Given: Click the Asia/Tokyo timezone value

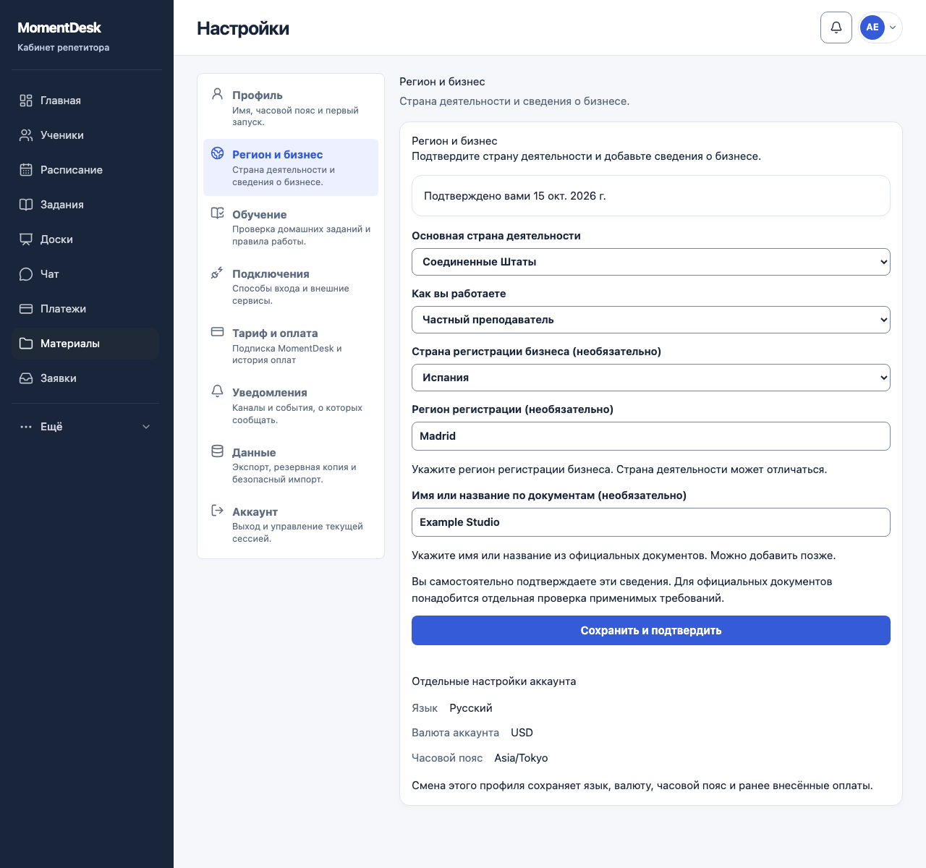Looking at the screenshot, I should 521,758.
